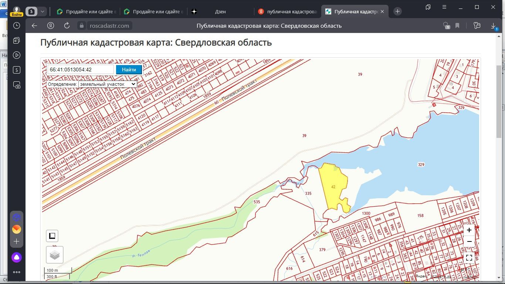Open the Alice voice assistant

coord(17,257)
